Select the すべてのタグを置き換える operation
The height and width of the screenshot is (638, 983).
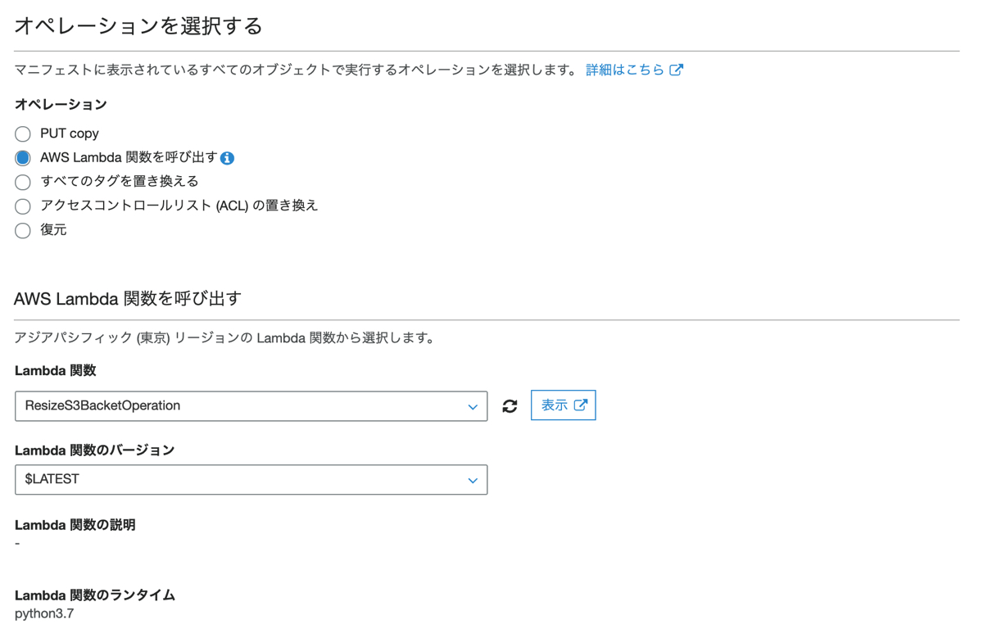23,181
